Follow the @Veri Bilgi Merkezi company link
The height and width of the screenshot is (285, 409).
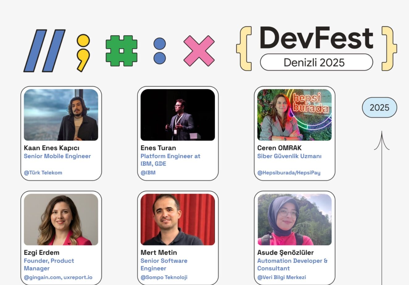point(282,277)
